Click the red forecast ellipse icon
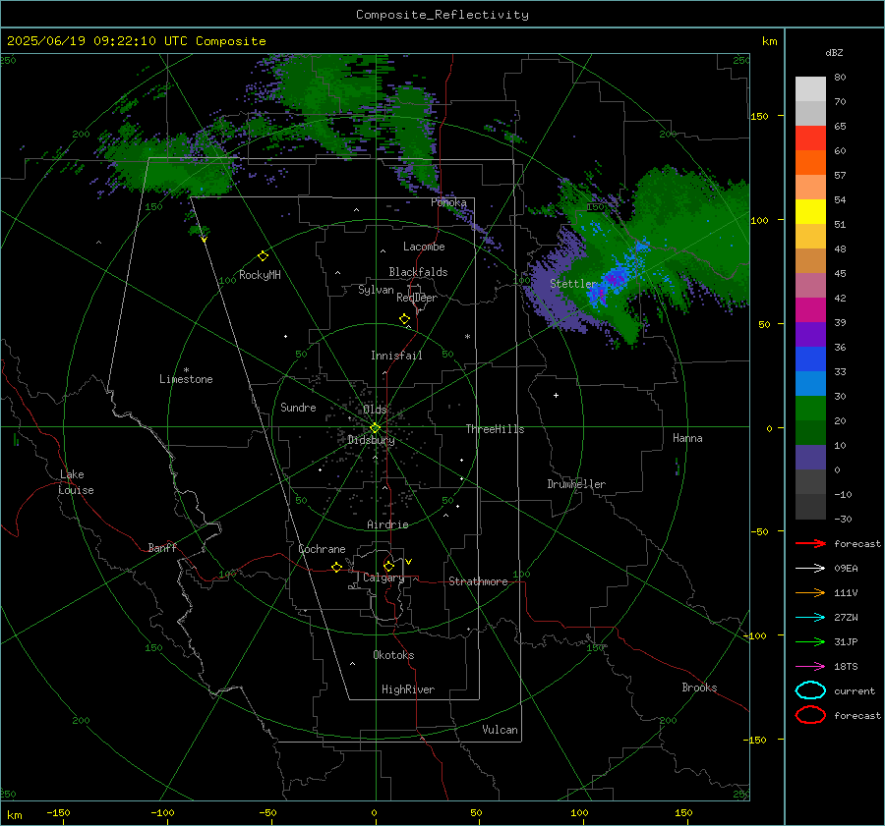 click(810, 715)
